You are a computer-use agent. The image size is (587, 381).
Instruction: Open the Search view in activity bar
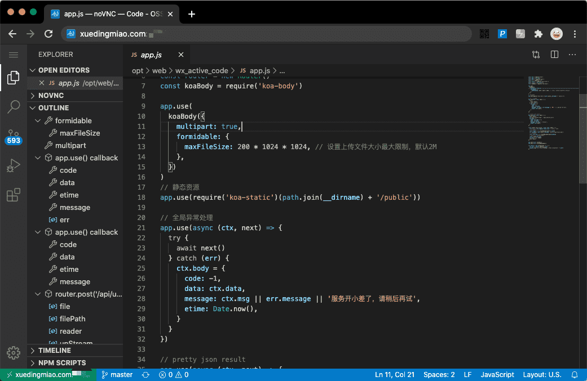click(x=14, y=107)
